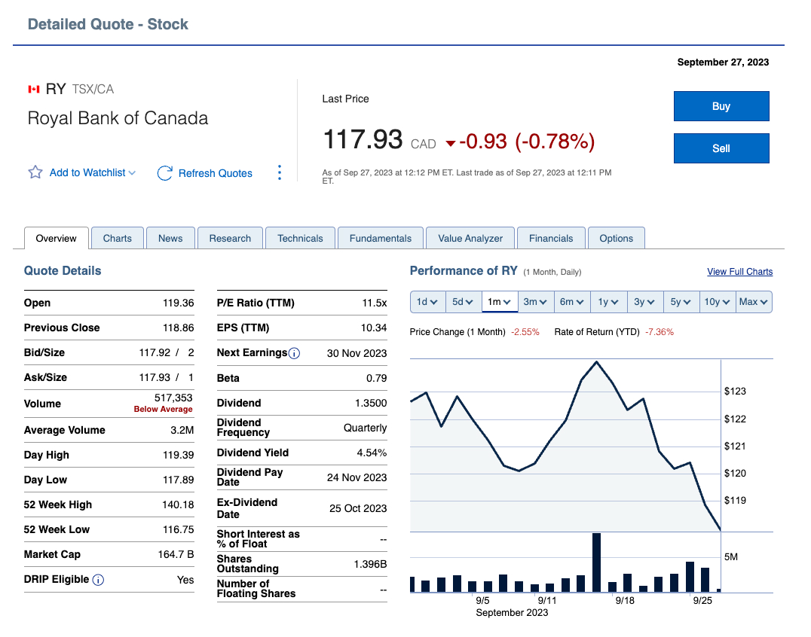Click the Royal Bank of Canada company name
The height and width of the screenshot is (637, 811).
click(x=118, y=118)
